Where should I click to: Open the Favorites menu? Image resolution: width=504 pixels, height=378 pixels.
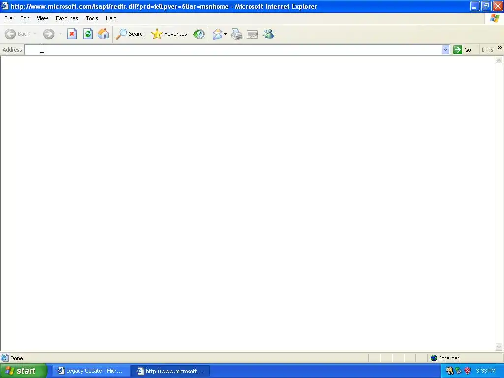pos(67,18)
